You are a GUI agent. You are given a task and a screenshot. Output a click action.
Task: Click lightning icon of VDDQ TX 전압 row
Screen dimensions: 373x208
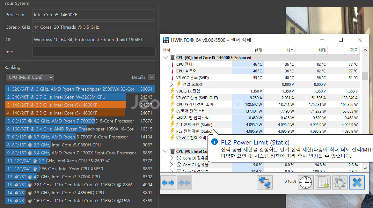172,91
